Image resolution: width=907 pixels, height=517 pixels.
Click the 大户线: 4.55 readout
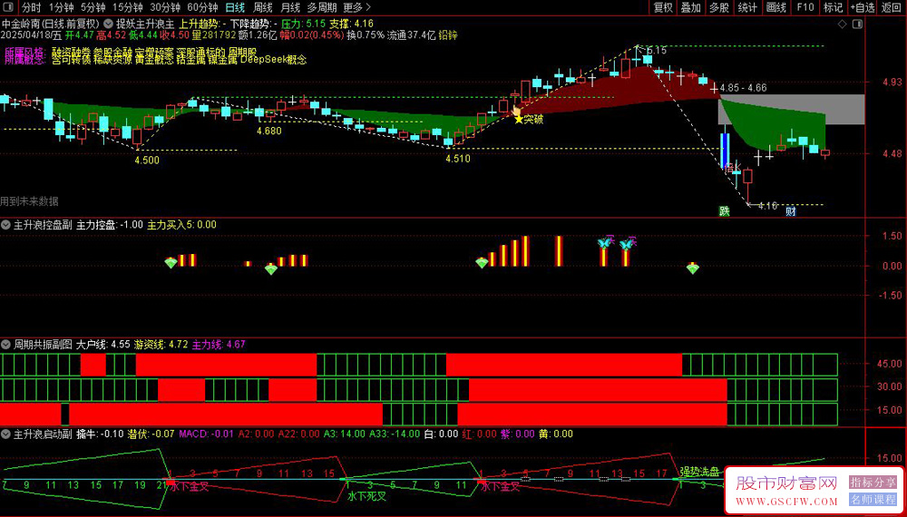pyautogui.click(x=103, y=345)
